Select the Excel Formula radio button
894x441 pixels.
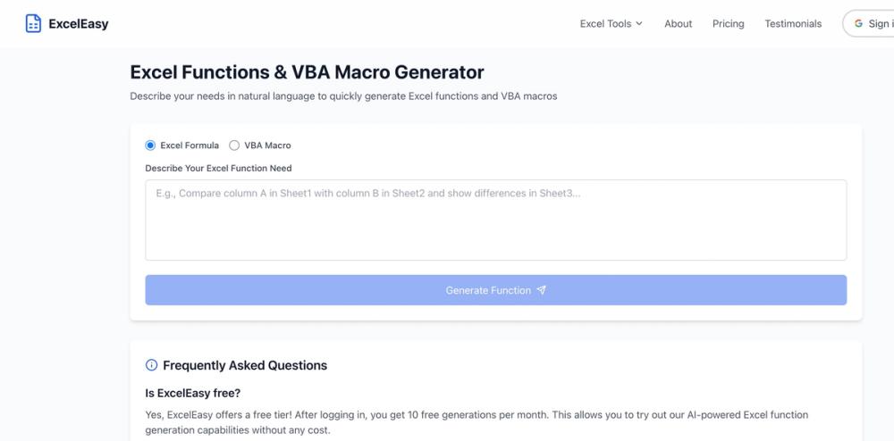[150, 146]
